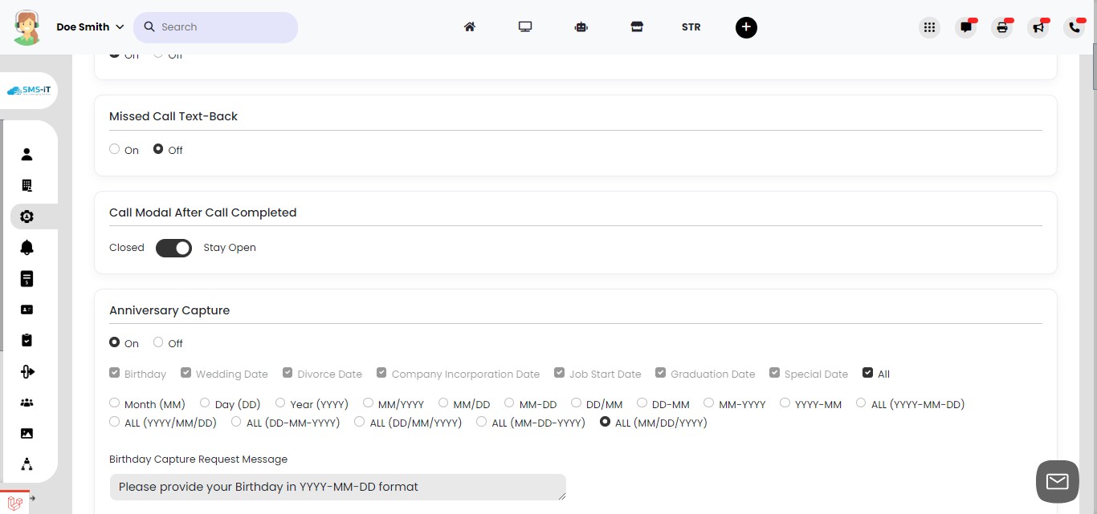
Task: Expand the live chat widget
Action: [x=1057, y=480]
